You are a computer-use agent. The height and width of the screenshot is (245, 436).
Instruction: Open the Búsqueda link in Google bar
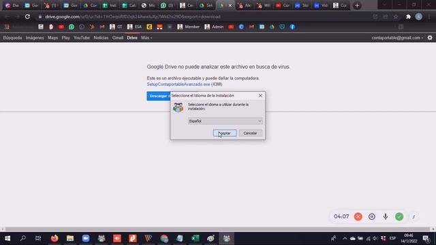pyautogui.click(x=12, y=38)
